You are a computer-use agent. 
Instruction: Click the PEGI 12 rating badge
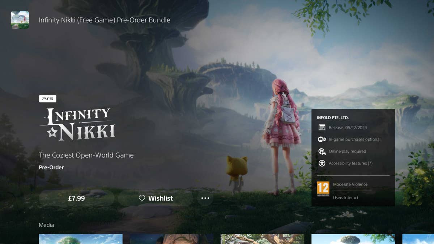tap(323, 189)
